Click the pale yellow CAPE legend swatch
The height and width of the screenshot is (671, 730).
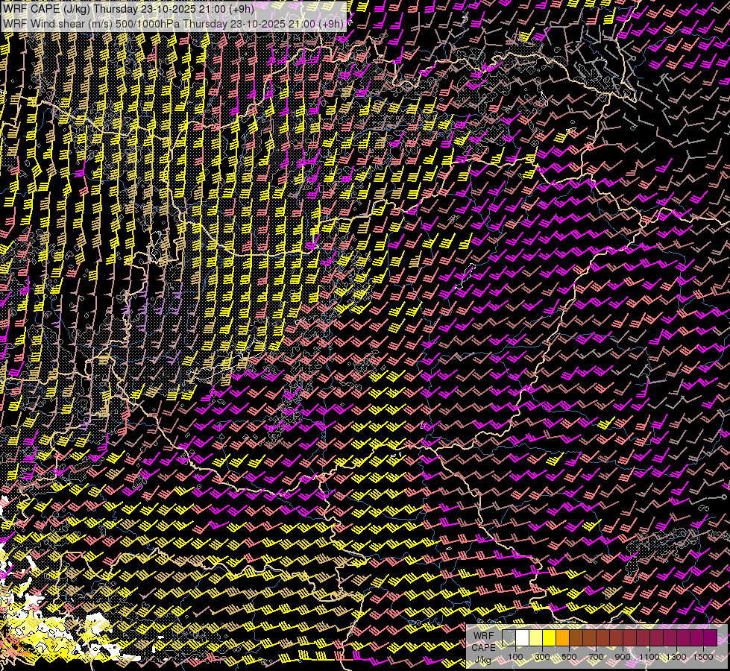tap(535, 638)
